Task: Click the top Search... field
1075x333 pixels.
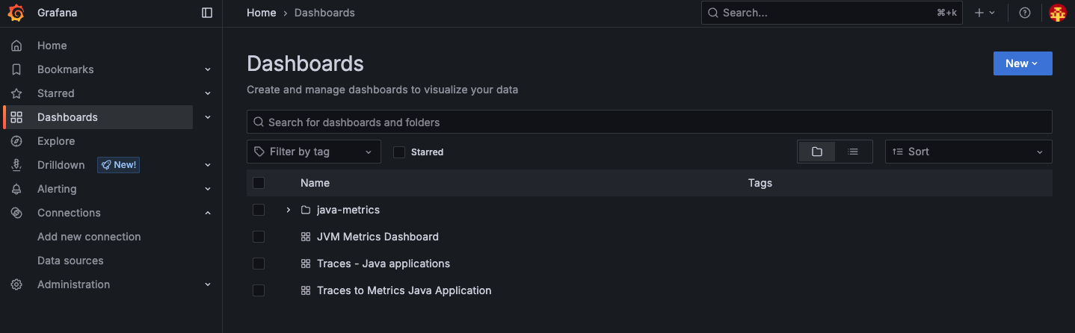Action: click(832, 13)
